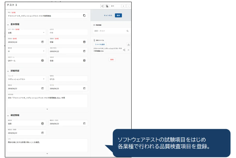Click the text area beginning 添付「テストシナリオ
The image size is (236, 158).
47,100
